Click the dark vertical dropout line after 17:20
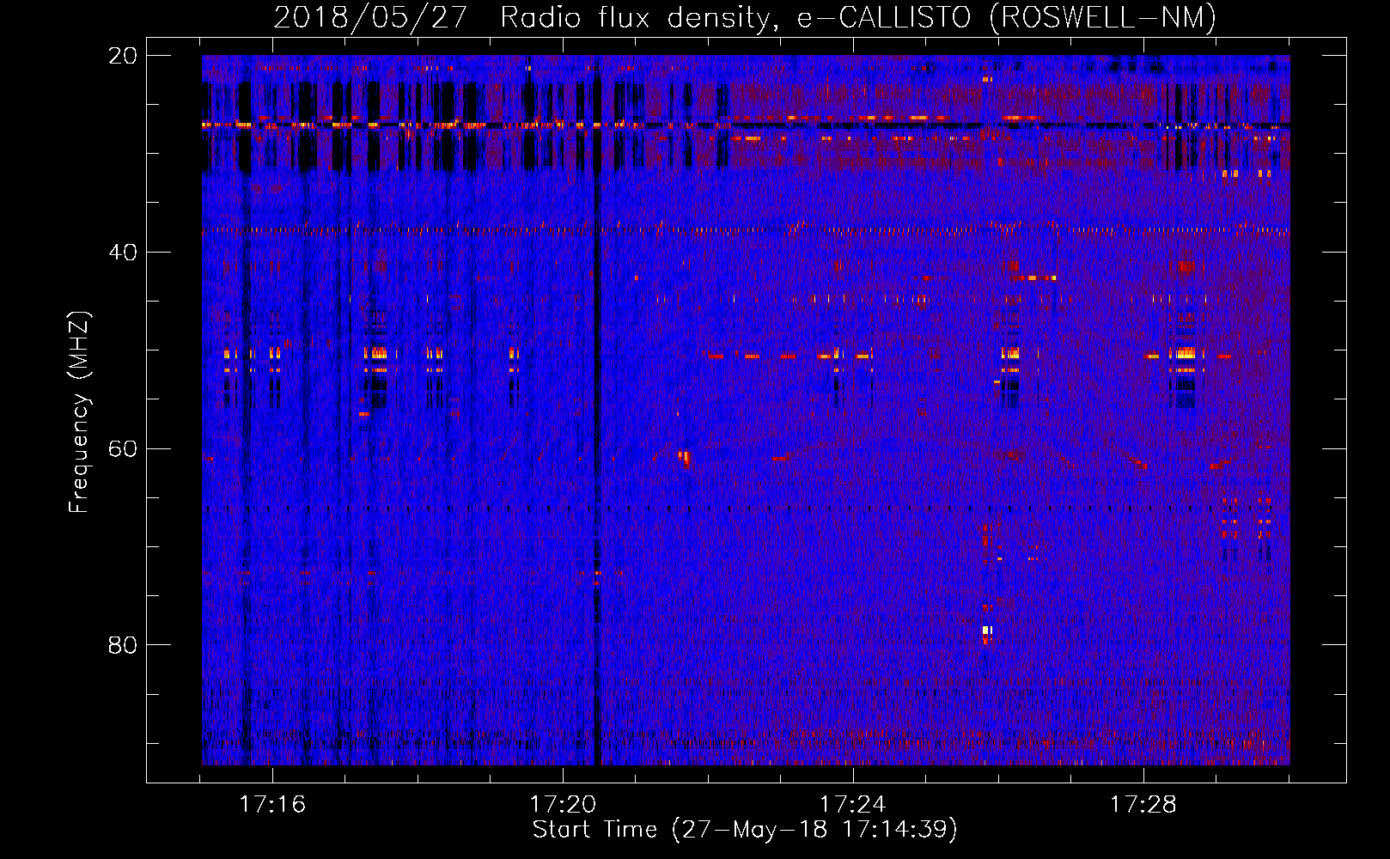 point(597,410)
